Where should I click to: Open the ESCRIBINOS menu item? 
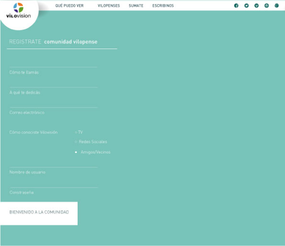pos(163,6)
